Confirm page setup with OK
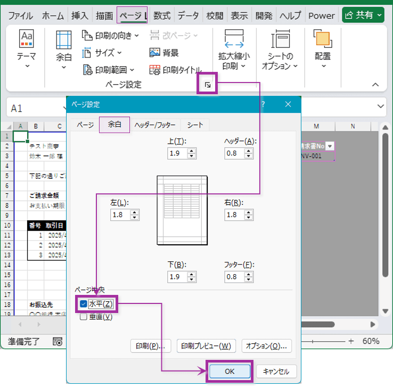The image size is (393, 387). tap(230, 371)
